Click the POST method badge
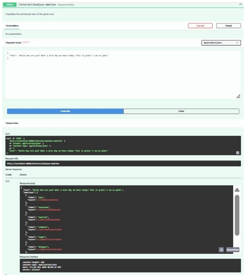The width and height of the screenshot is (246, 277). coord(10,4)
